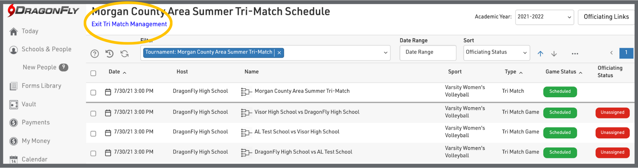Screen dimensions: 638x168
Task: Sort descending with the down arrow
Action: click(x=554, y=54)
